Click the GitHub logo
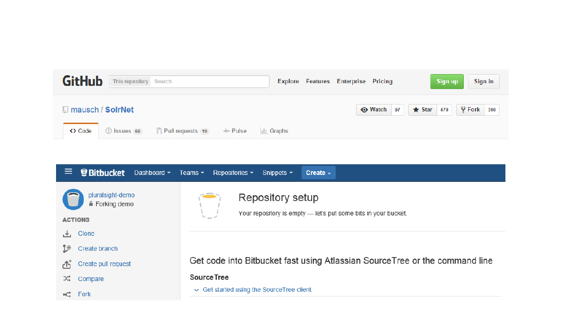This screenshot has width=570, height=320. tap(83, 81)
